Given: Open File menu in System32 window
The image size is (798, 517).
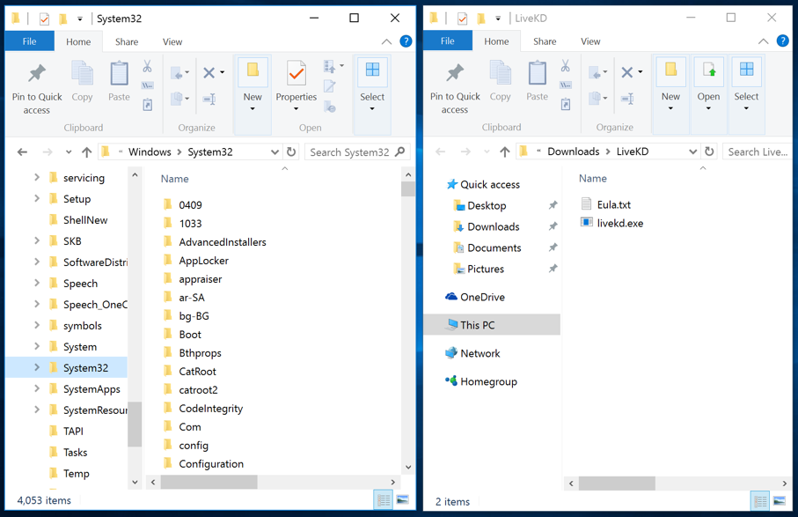Looking at the screenshot, I should 30,41.
